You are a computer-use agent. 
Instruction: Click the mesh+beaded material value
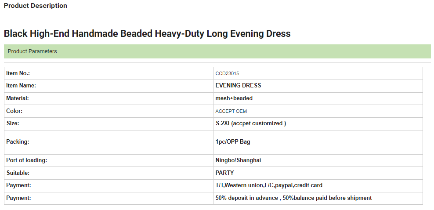(234, 98)
